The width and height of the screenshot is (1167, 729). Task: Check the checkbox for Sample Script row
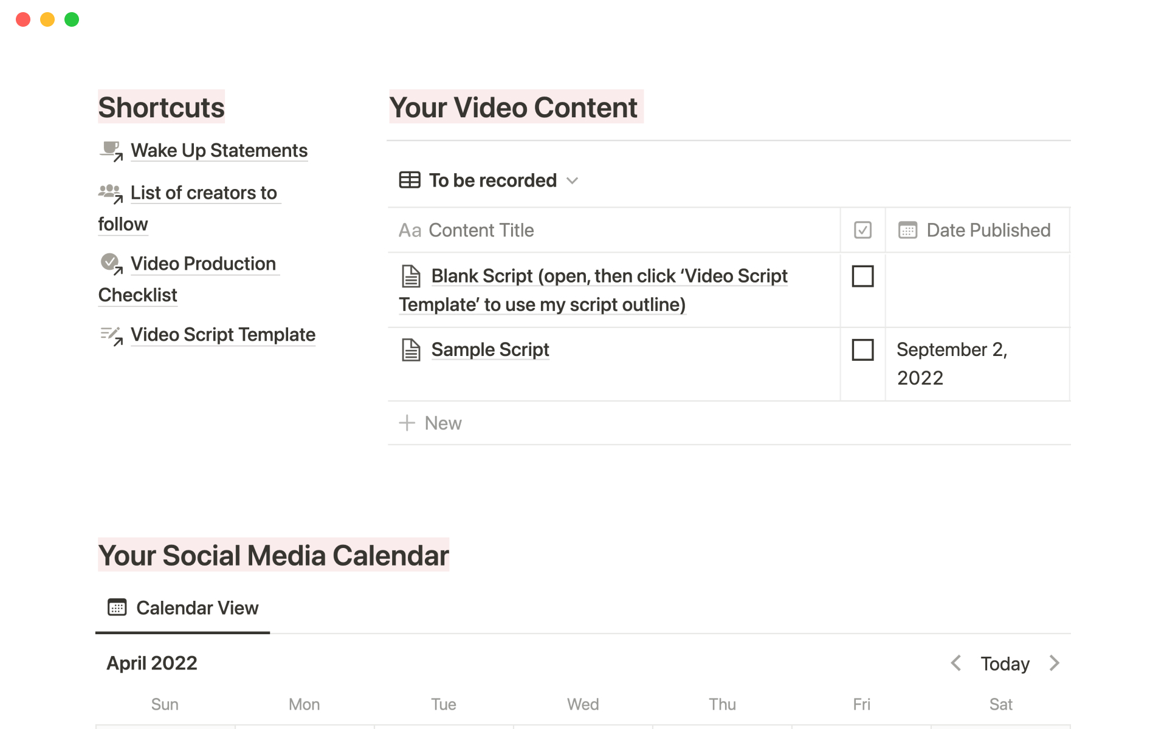(x=862, y=350)
